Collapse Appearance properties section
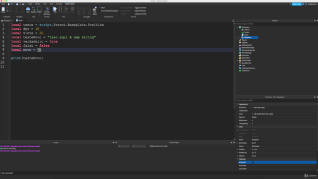 [x=238, y=104]
